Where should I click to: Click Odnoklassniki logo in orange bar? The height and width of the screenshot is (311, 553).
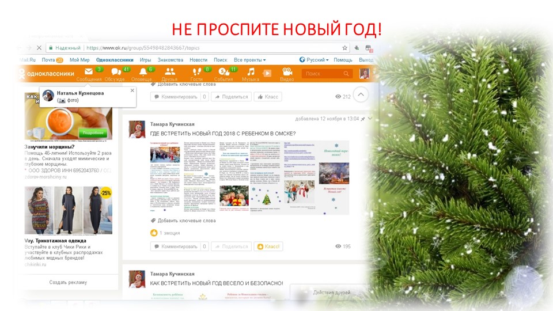coord(47,74)
